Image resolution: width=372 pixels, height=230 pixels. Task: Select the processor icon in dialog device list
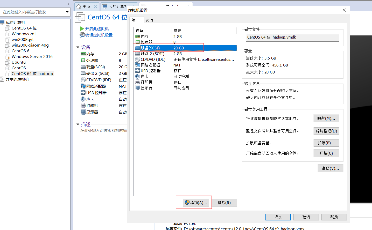tap(137, 42)
